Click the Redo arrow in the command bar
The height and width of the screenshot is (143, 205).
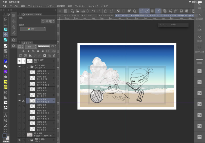coord(99,11)
